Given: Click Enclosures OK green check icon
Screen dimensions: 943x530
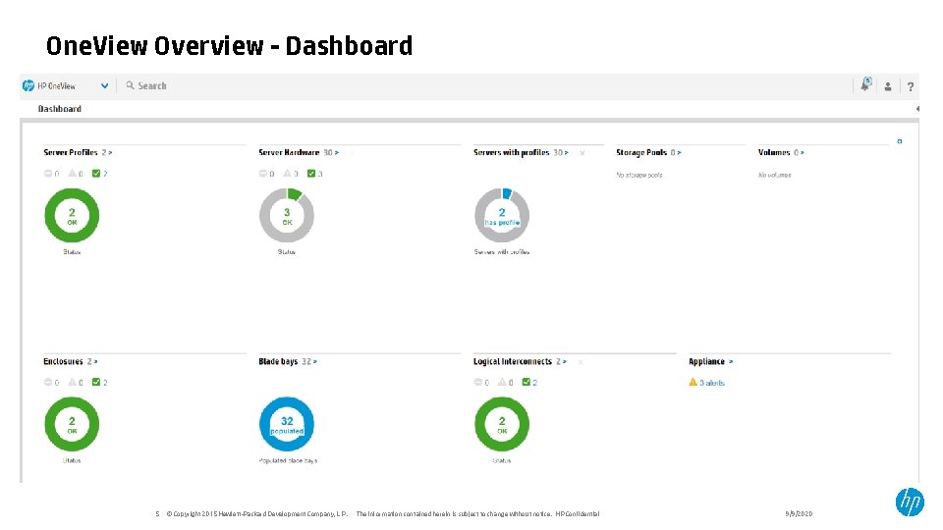Looking at the screenshot, I should click(96, 382).
